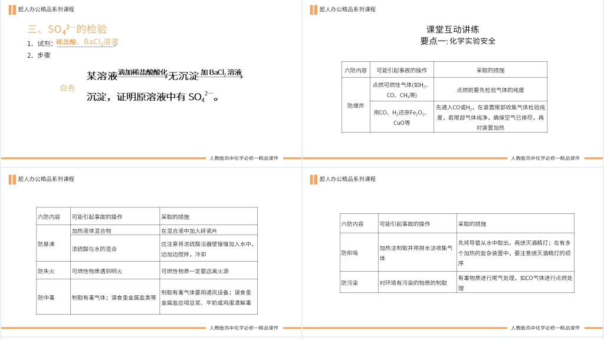The height and width of the screenshot is (340, 604).
Task: Click the orange logo icon on the SO₄²⁻ test slide
Action: tap(12, 9)
